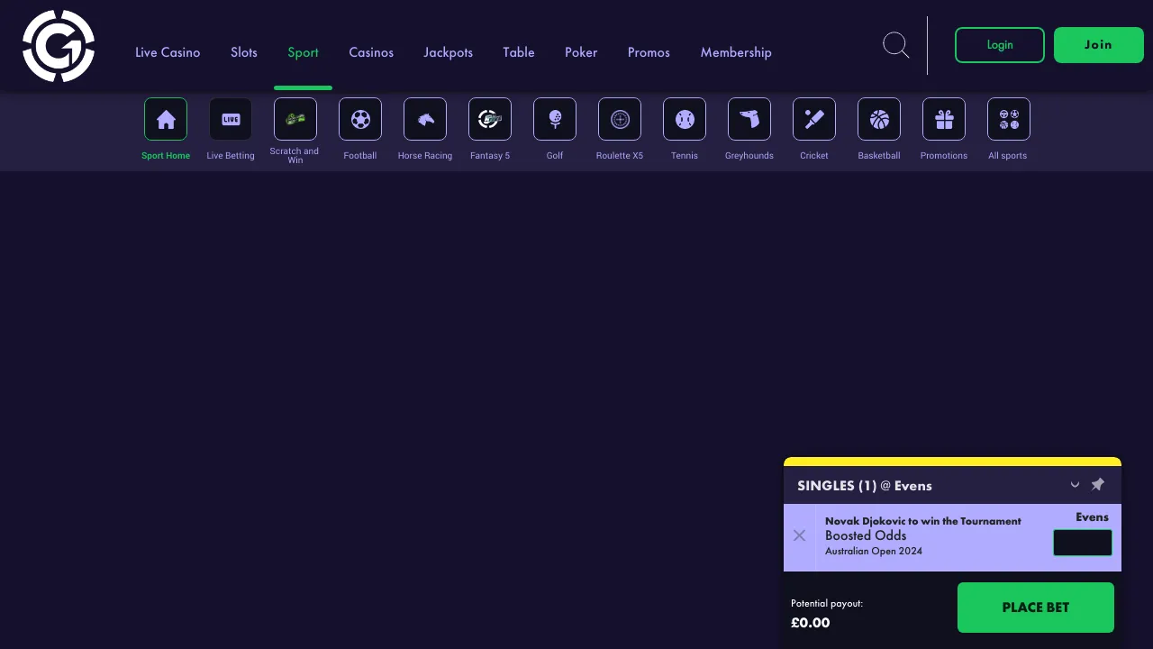1153x649 pixels.
Task: Collapse the SINGLES bet slip
Action: (x=1075, y=484)
